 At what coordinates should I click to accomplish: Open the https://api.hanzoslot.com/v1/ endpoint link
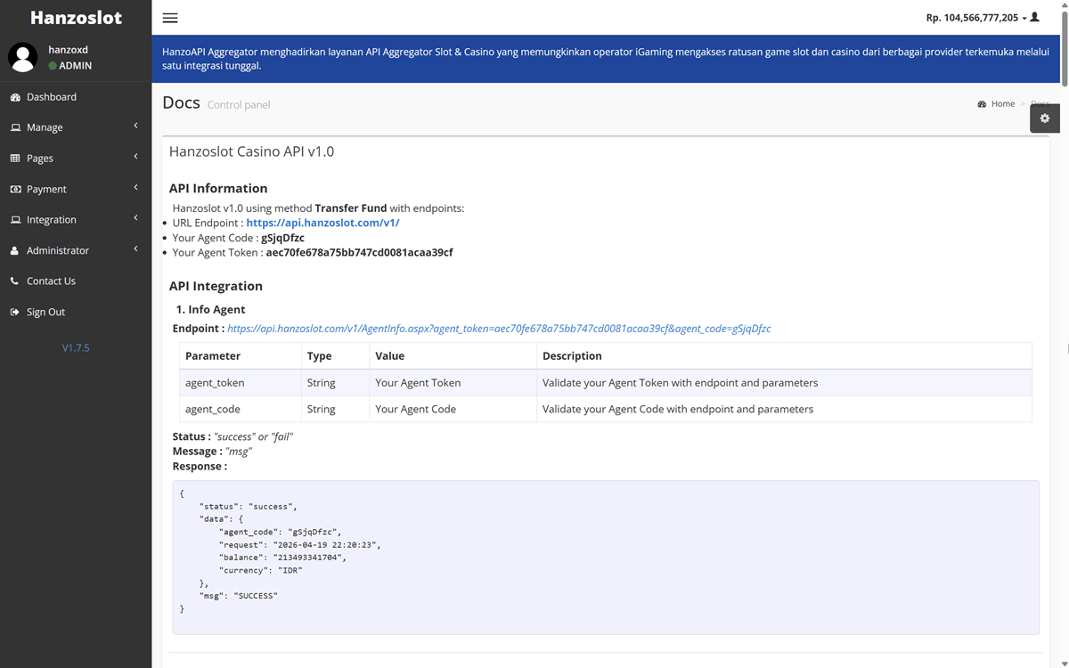[x=322, y=223]
